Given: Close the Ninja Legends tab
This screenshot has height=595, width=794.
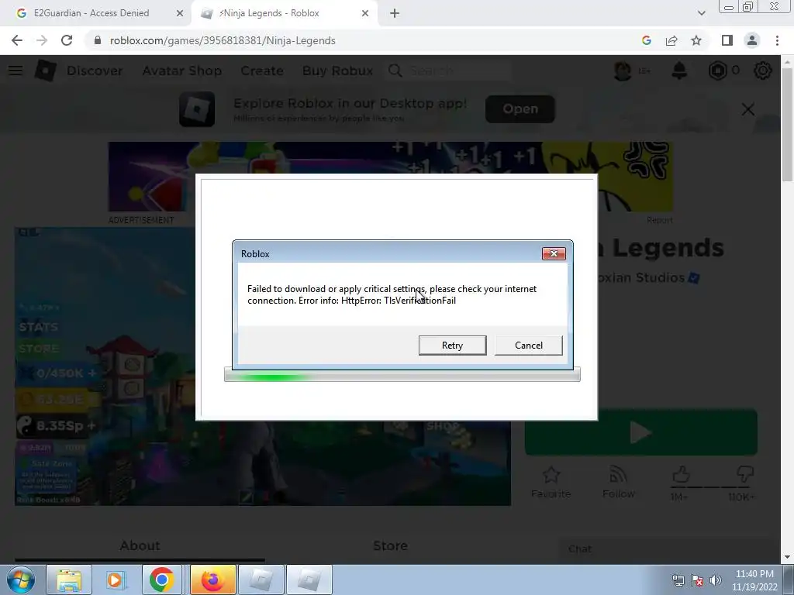Looking at the screenshot, I should click(365, 13).
